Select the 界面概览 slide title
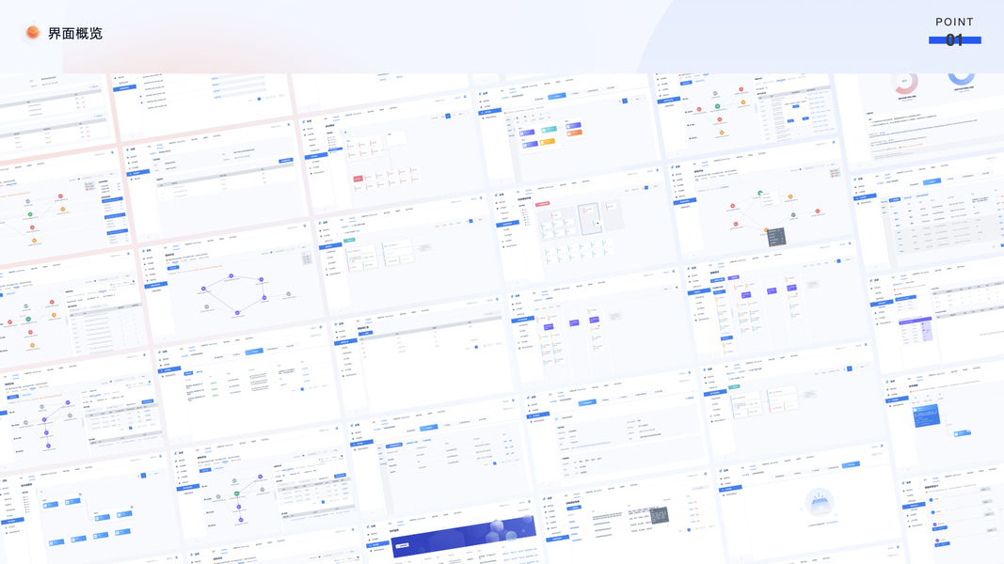 (75, 33)
